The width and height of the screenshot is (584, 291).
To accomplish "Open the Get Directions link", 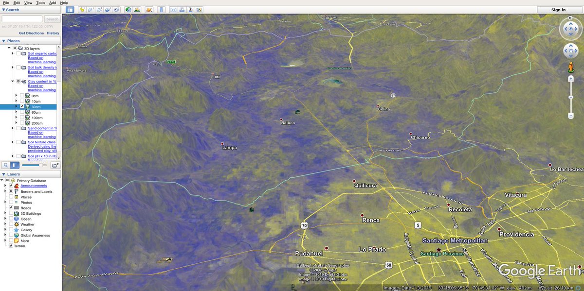I will point(31,33).
